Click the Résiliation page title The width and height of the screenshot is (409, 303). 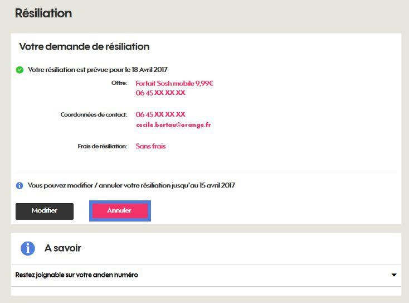coord(43,13)
